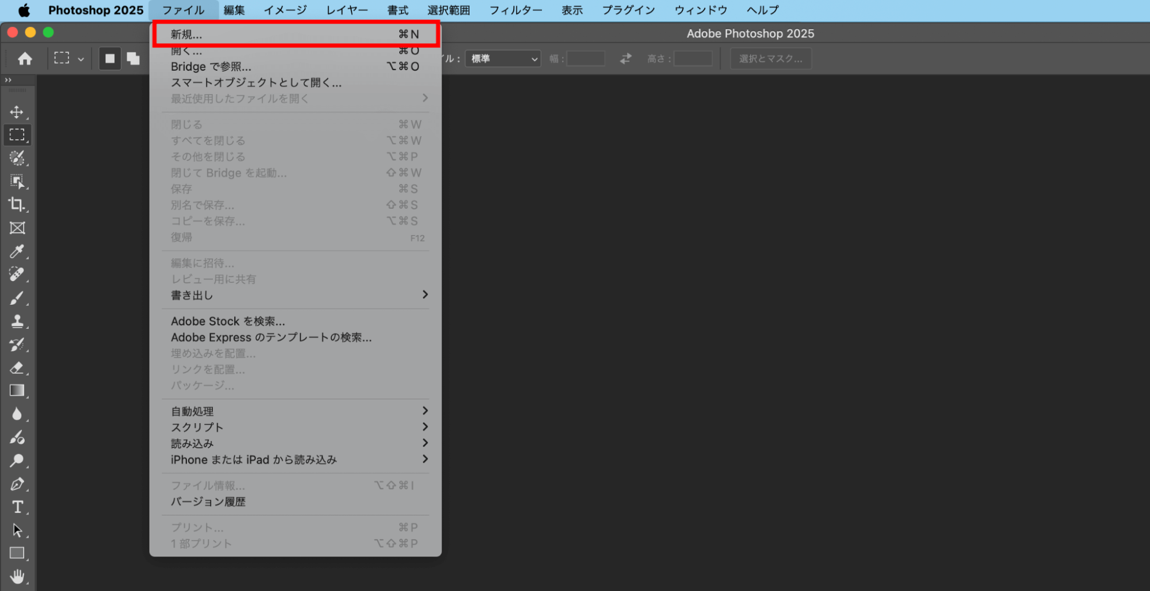This screenshot has width=1150, height=591.
Task: Open the レイヤー menu
Action: [x=347, y=10]
